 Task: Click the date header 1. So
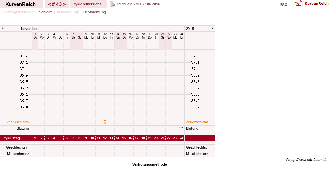click(x=35, y=36)
